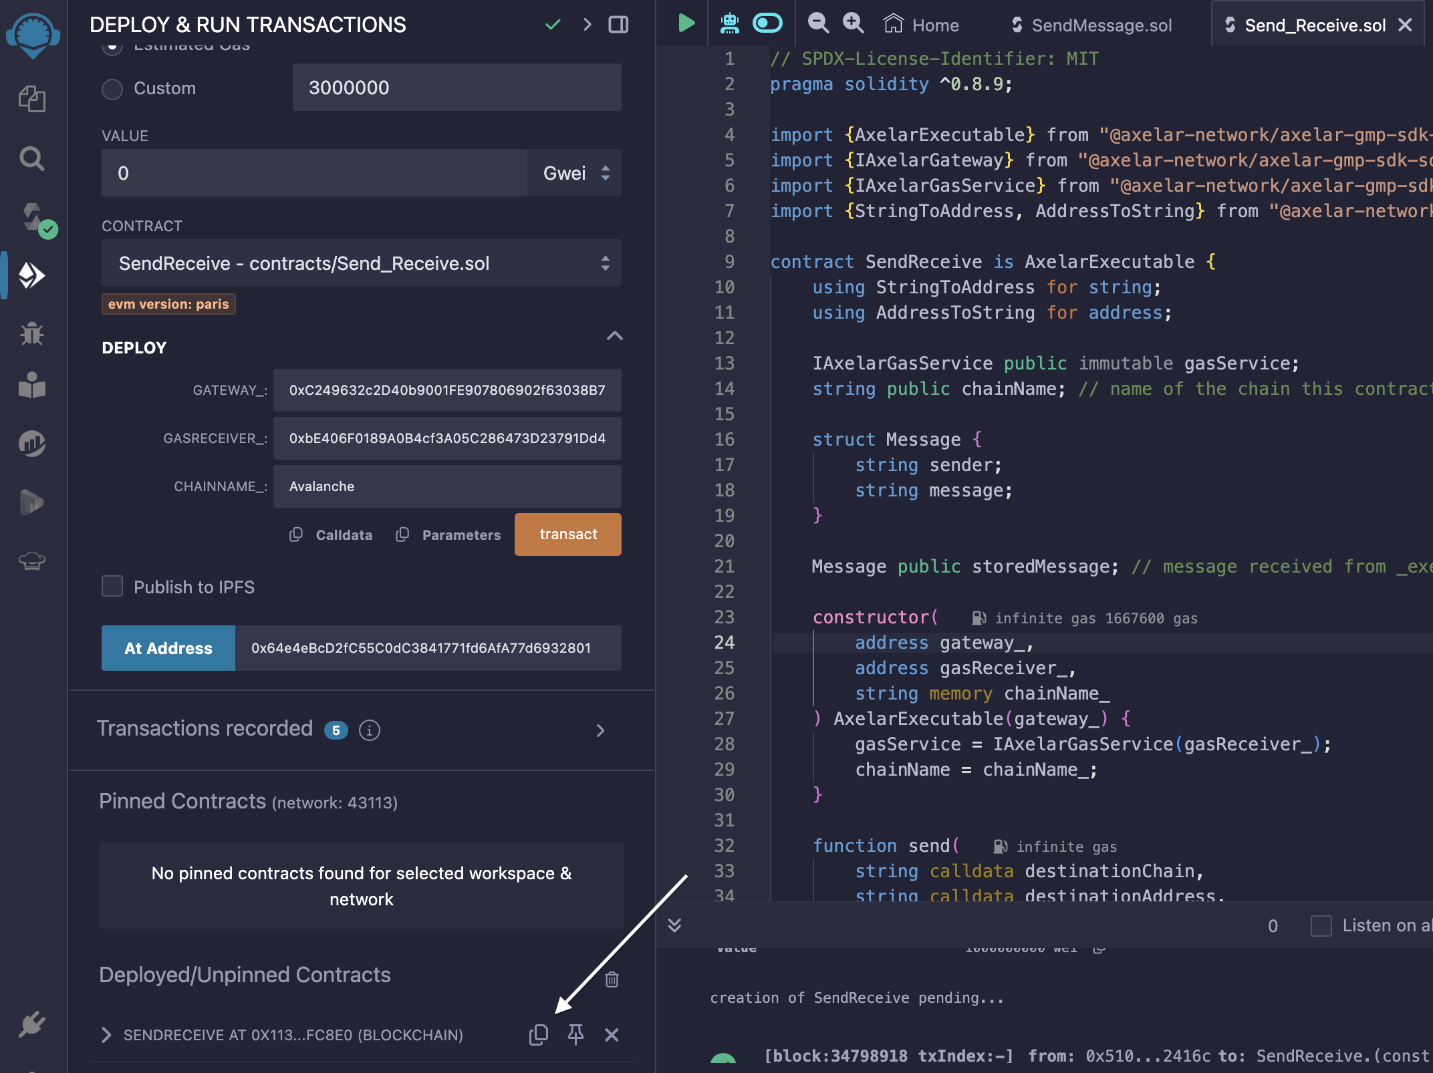Copy the deployed SendReceive contract address

pos(539,1034)
